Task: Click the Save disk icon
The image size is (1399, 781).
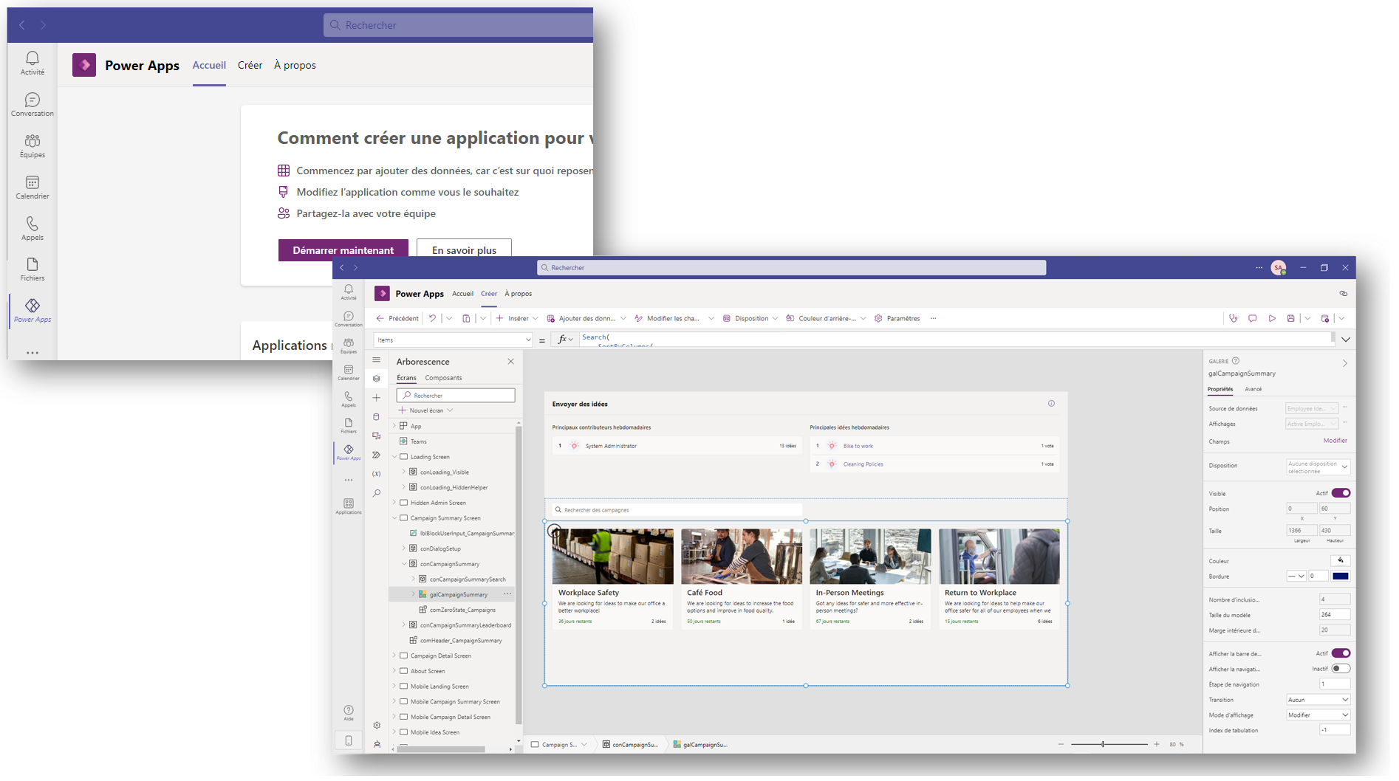Action: pyautogui.click(x=1291, y=318)
